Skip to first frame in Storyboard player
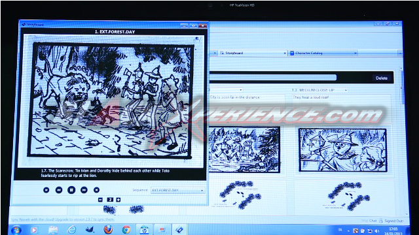Screen dimensions: 419x235 pos(46,190)
